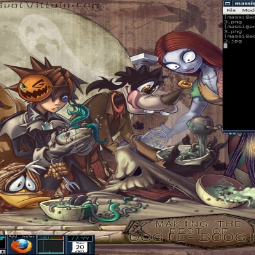Click the 'Add ...irefox' launcher label
This screenshot has height=255, width=255.
point(22,237)
